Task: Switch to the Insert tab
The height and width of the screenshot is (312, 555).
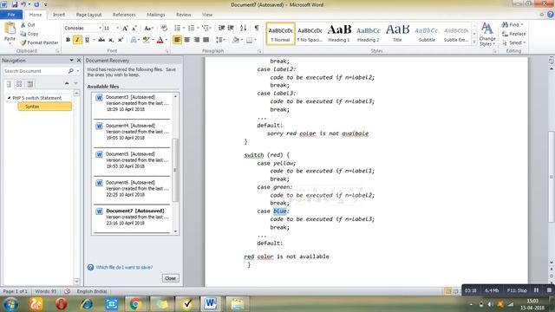Action: [59, 15]
